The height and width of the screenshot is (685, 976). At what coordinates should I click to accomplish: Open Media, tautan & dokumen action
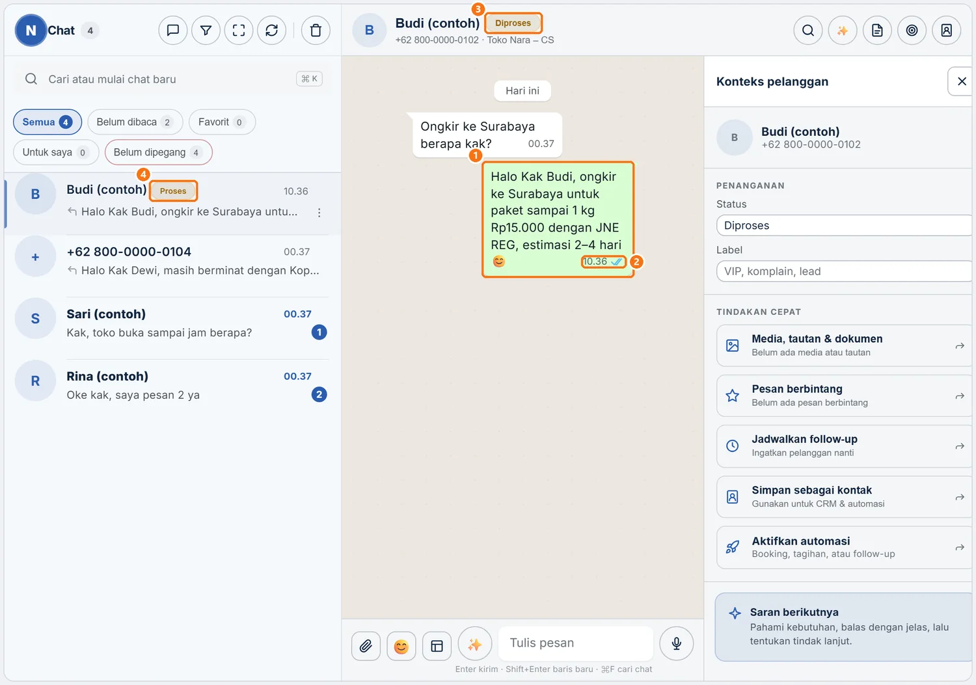pyautogui.click(x=845, y=345)
